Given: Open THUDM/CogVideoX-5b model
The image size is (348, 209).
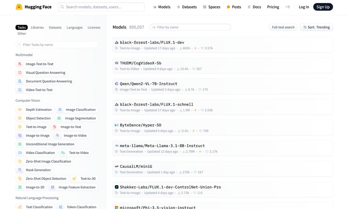Looking at the screenshot, I should [223, 66].
